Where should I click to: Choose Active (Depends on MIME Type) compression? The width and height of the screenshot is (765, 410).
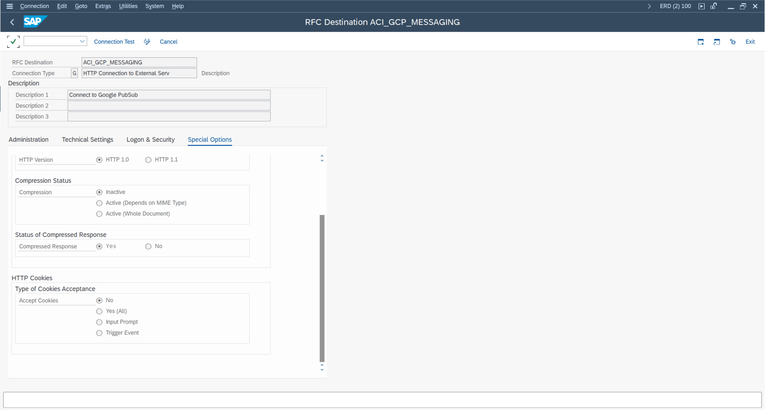click(x=99, y=203)
